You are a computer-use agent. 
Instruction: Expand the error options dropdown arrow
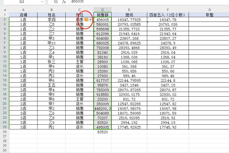point(91,19)
